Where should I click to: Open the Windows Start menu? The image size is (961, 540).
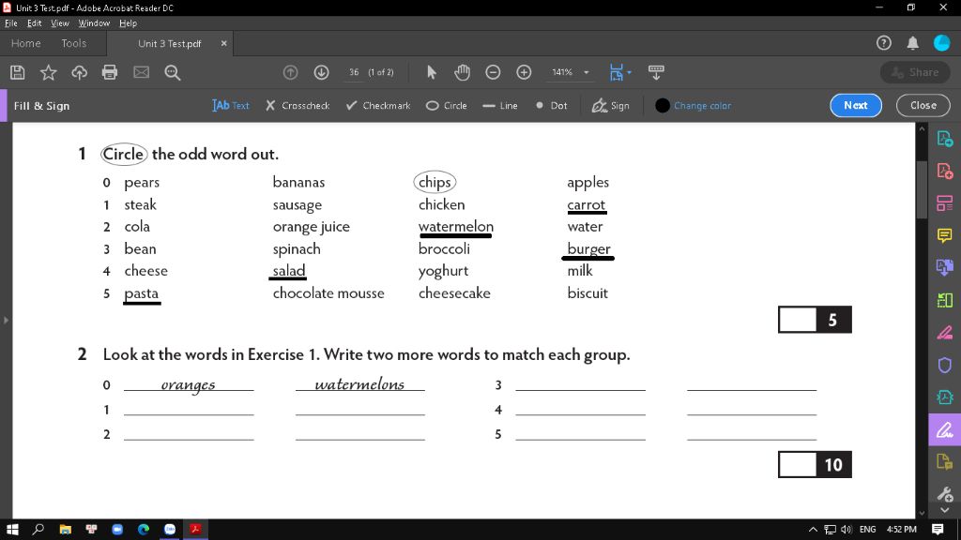tap(11, 529)
